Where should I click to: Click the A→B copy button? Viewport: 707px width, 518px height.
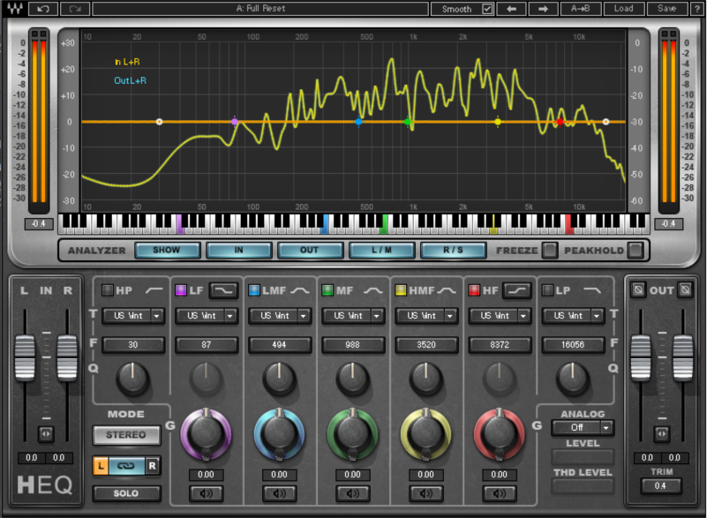tap(580, 9)
